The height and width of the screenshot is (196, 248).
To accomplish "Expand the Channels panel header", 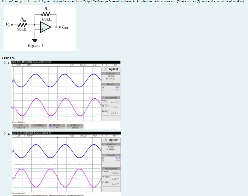I will coord(111,84).
